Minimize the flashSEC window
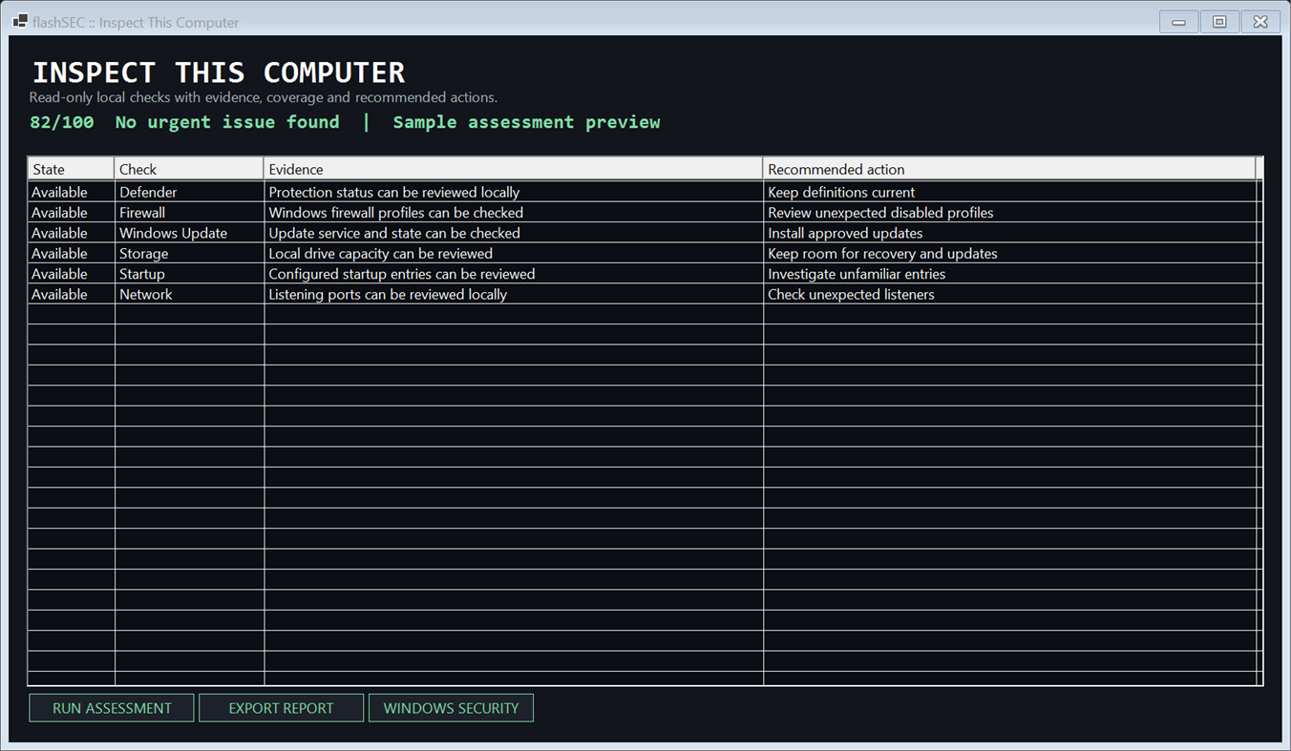The height and width of the screenshot is (751, 1291). tap(1179, 22)
